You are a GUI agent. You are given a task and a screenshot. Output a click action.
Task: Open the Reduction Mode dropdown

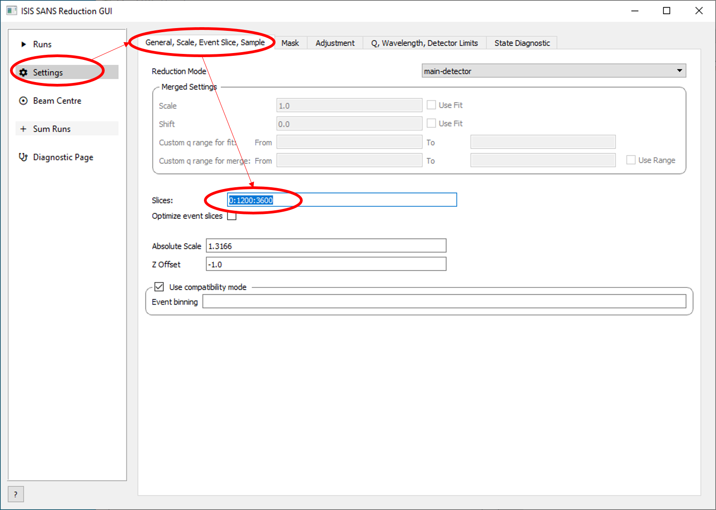[553, 71]
